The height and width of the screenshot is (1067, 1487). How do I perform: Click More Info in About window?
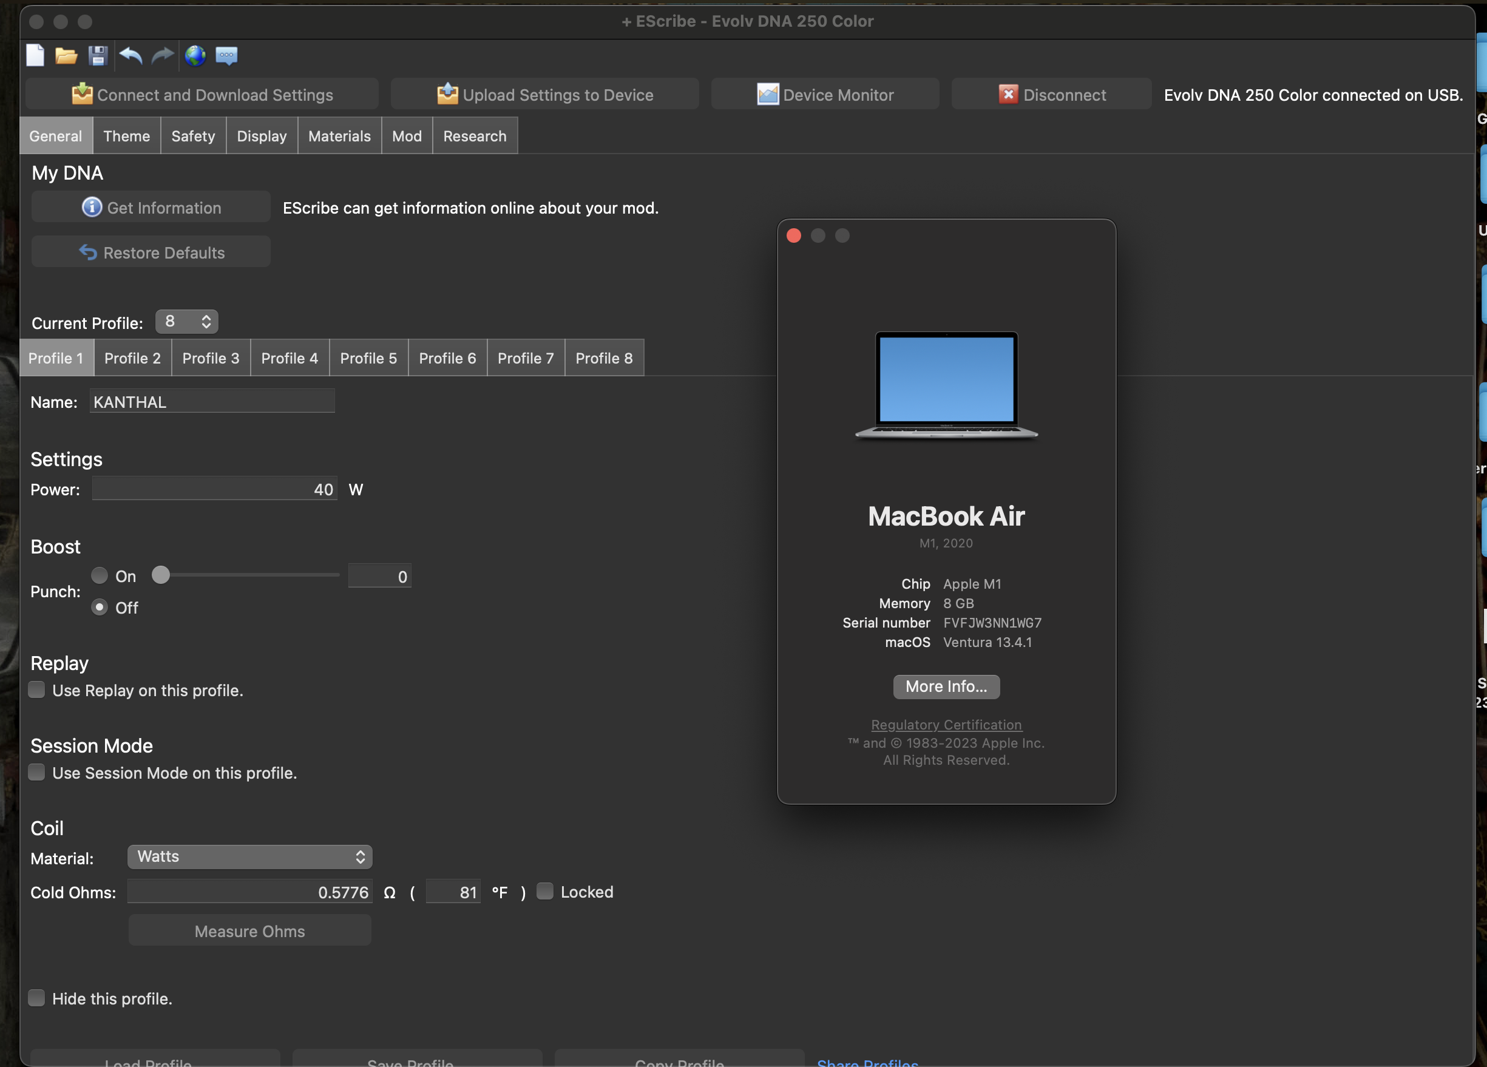click(946, 686)
